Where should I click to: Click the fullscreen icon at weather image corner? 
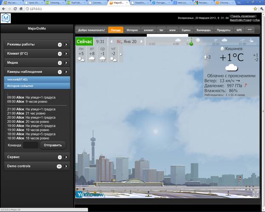255,194
